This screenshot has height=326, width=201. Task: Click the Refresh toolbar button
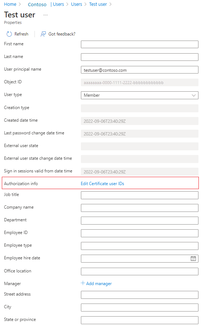(17, 34)
